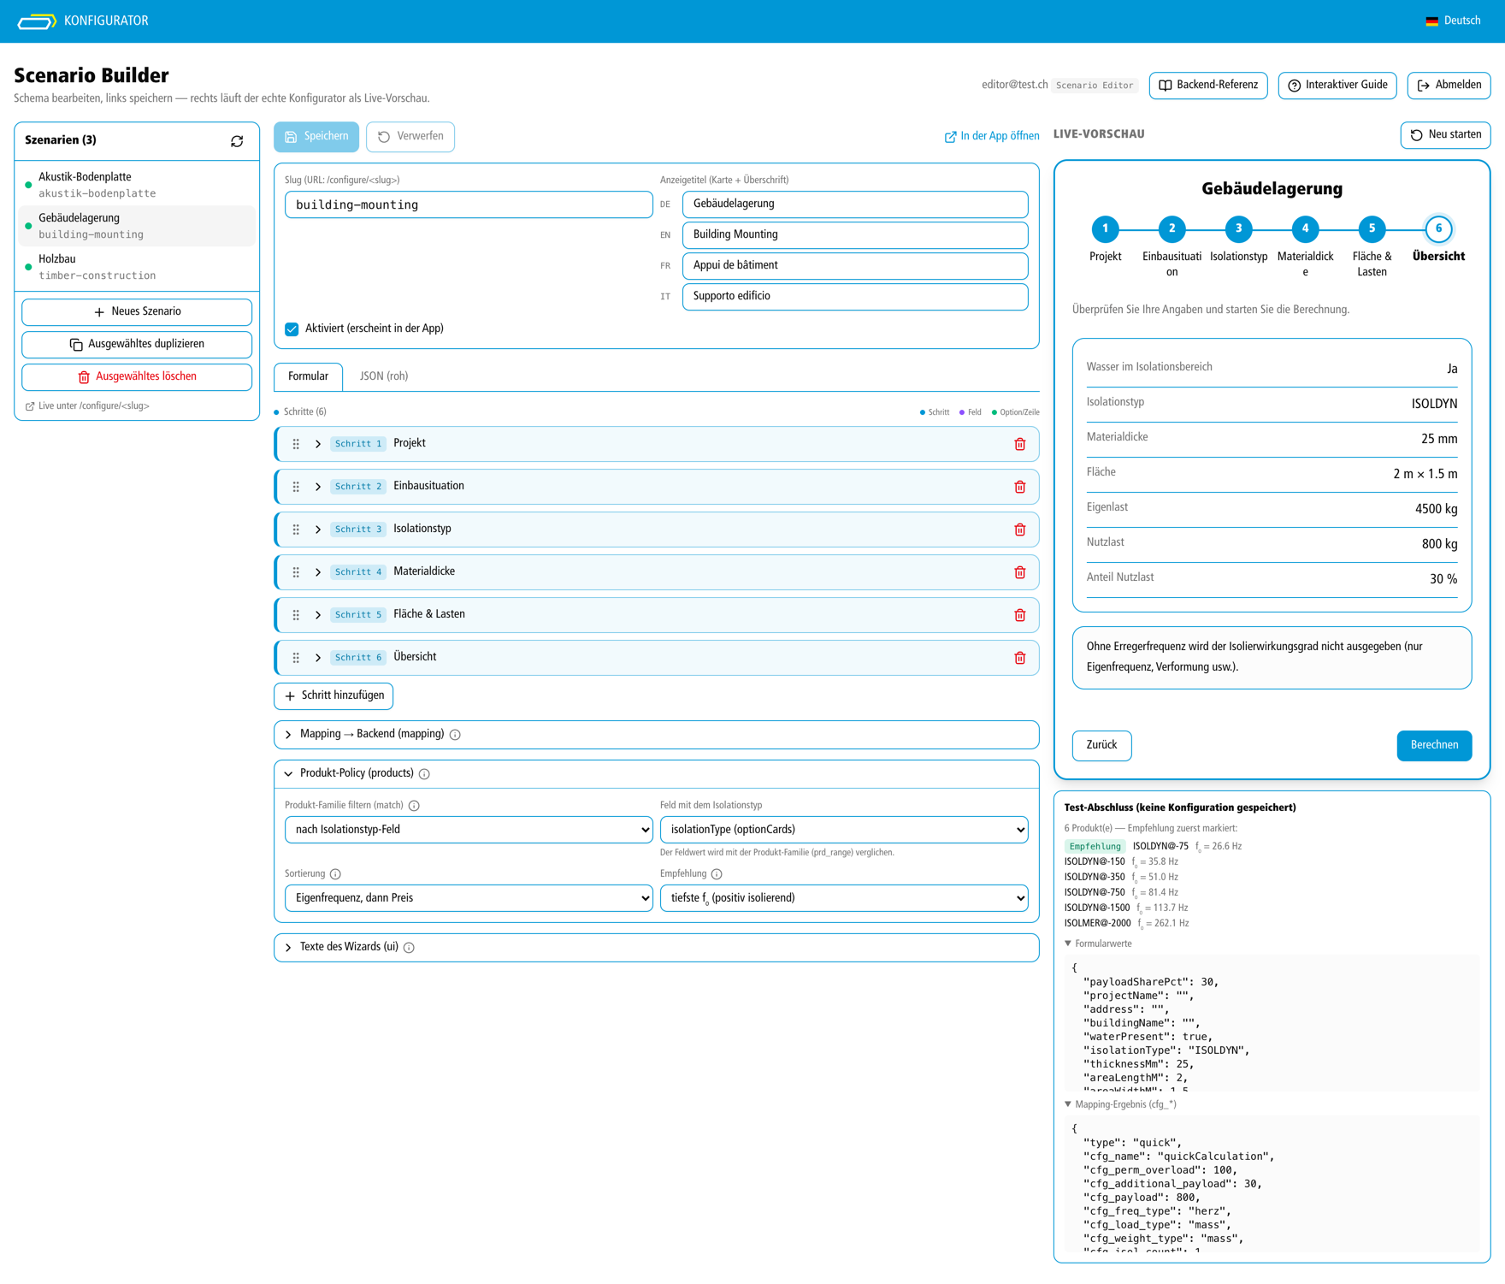Screen dimensions: 1505x1284
Task: Delete Schritt 2 Einbausituation via trash icon
Action: pos(1019,487)
